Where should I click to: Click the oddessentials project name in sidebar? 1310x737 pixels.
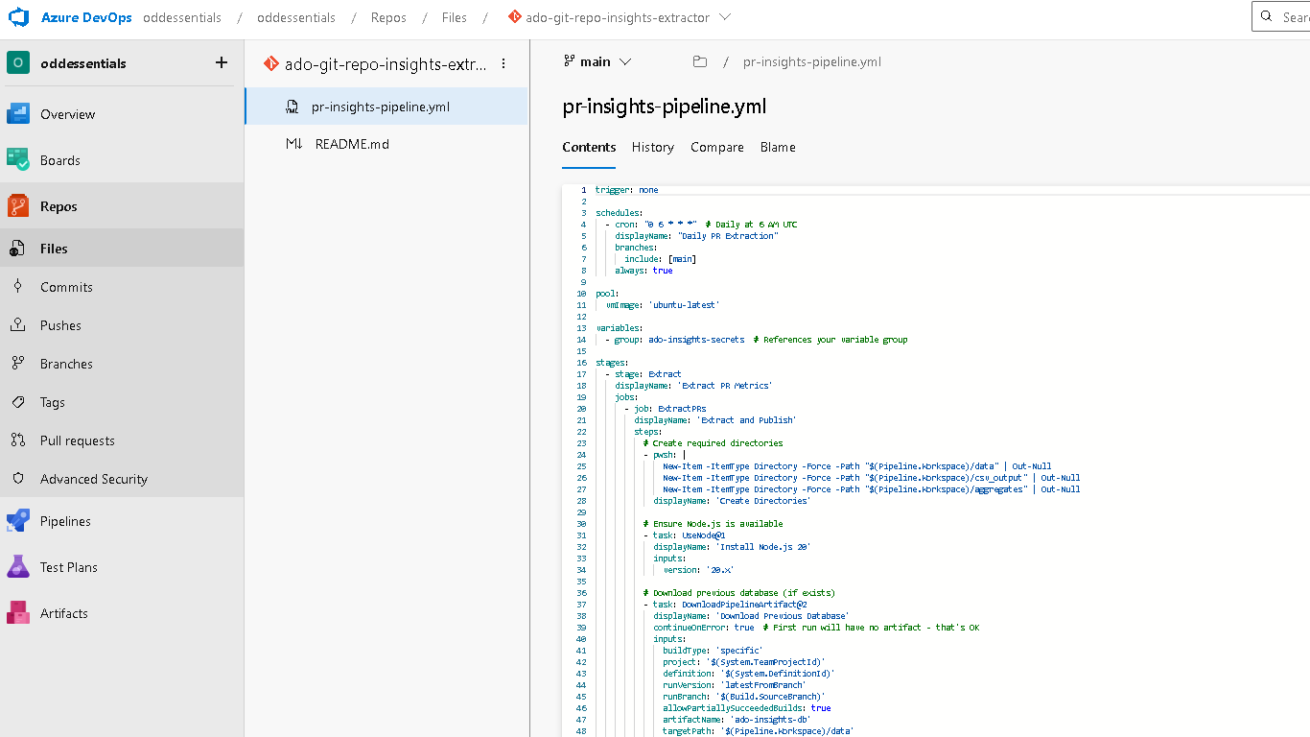[83, 63]
